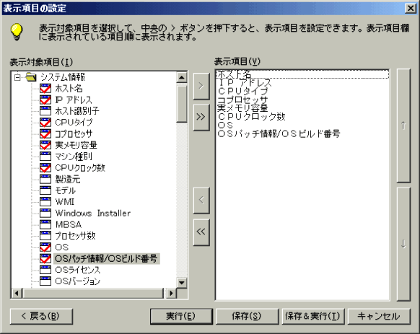
Task: Click the OSライセンス item icon
Action: click(45, 270)
